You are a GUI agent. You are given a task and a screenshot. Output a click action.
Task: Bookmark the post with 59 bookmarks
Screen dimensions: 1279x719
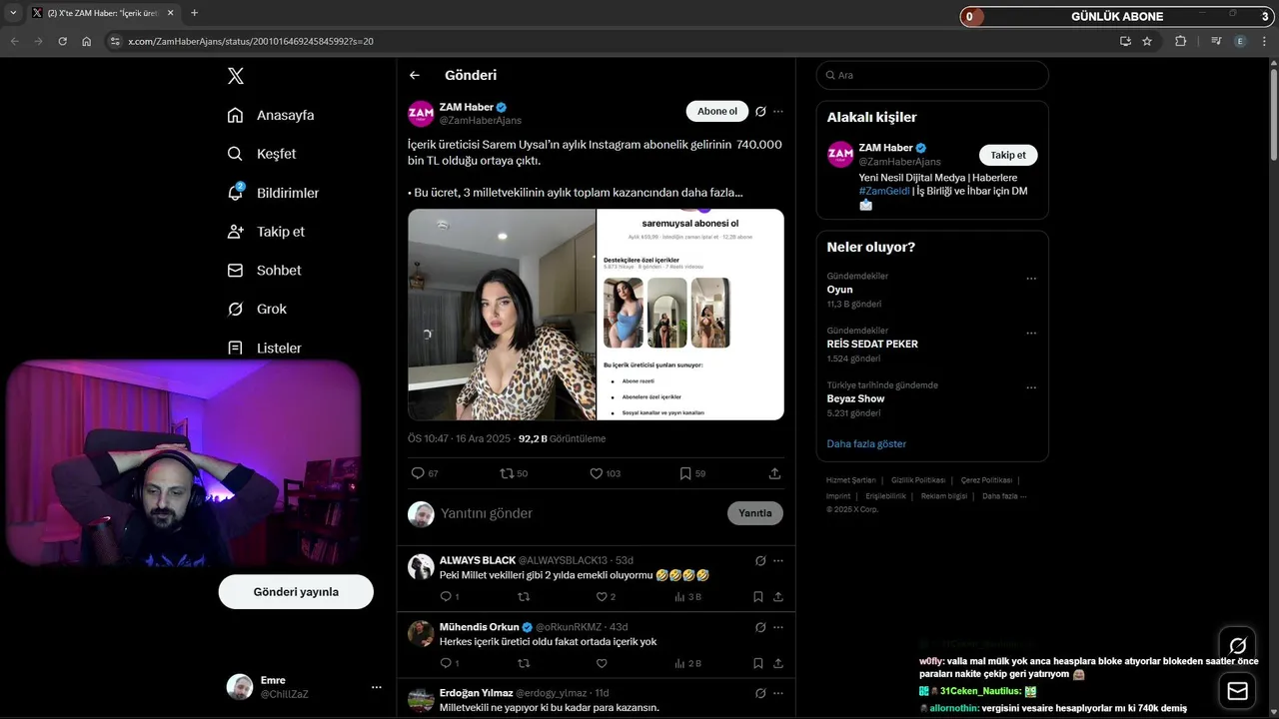click(x=685, y=473)
